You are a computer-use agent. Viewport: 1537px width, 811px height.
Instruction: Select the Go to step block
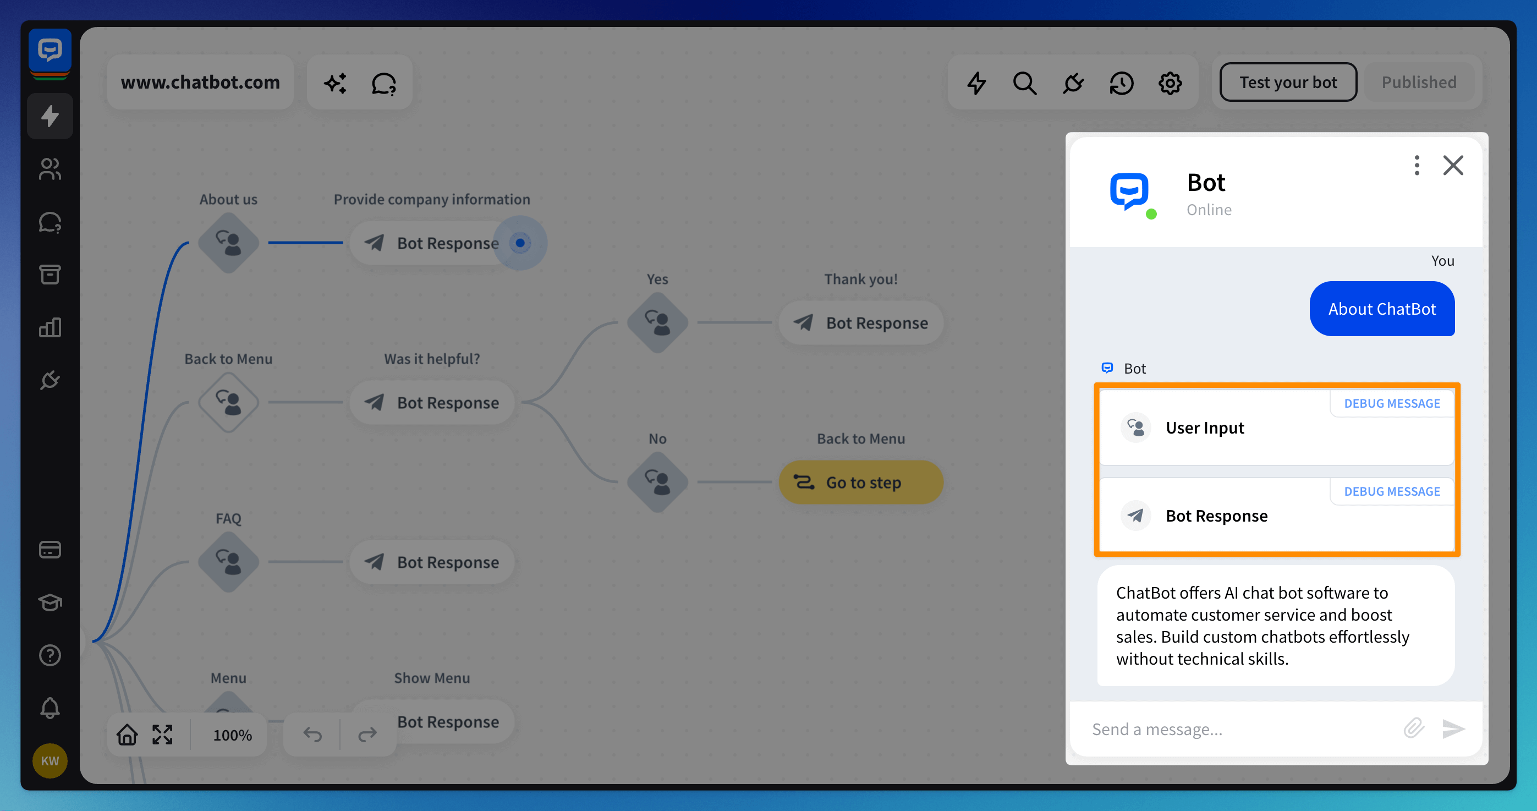point(860,482)
